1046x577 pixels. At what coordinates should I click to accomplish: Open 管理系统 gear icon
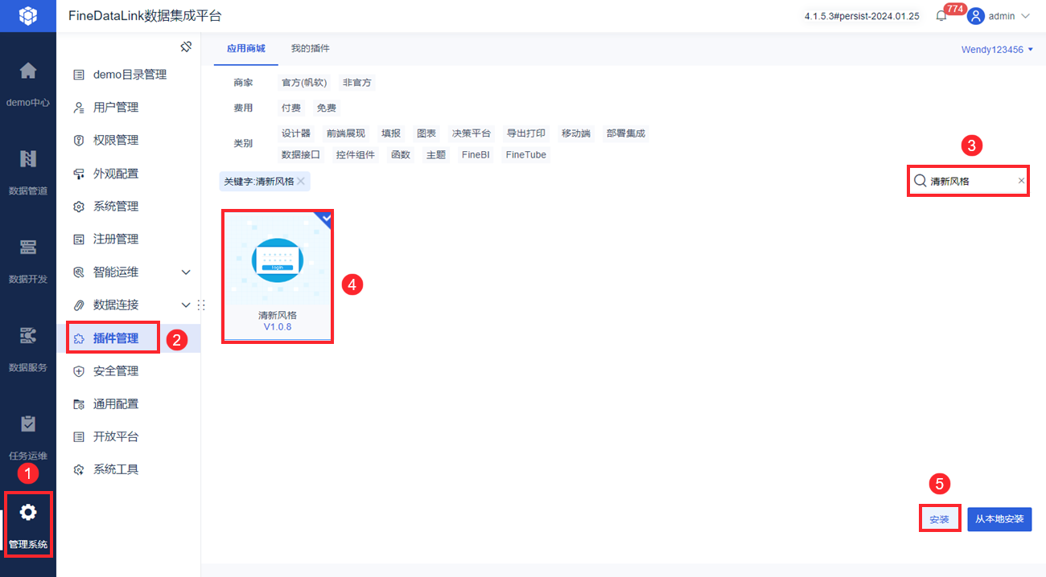click(28, 512)
